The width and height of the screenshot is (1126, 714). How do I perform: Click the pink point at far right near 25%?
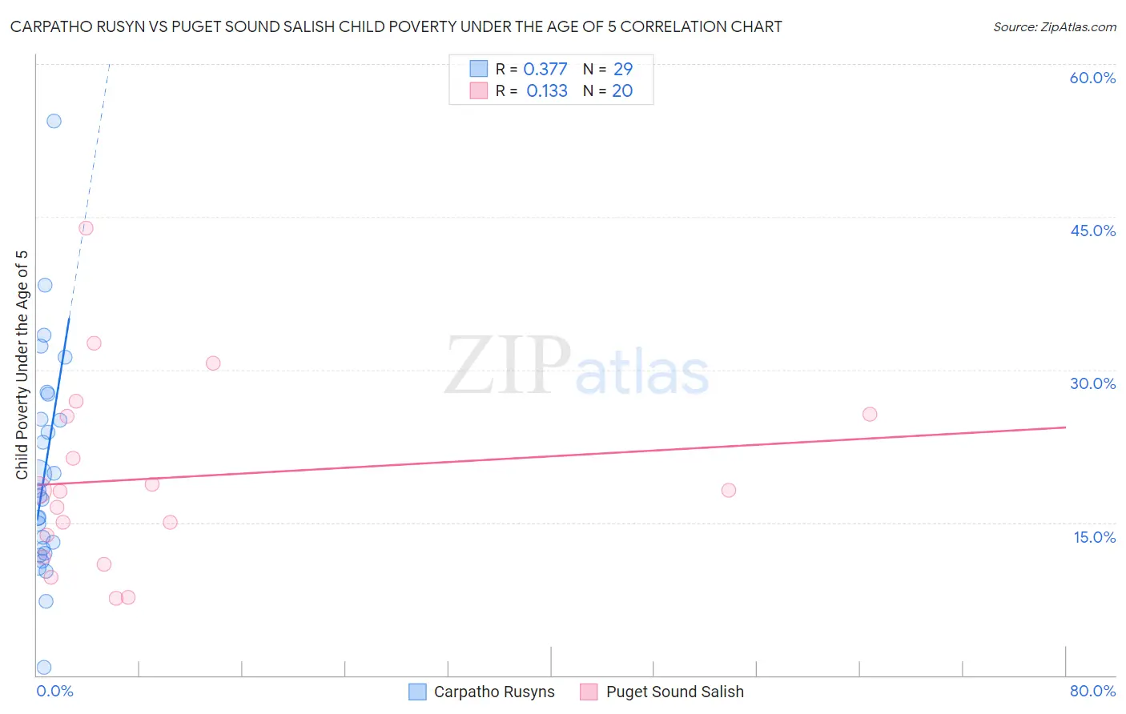[870, 414]
